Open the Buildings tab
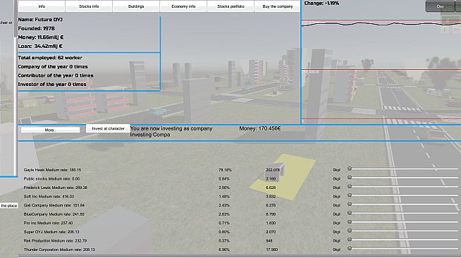Screen dimensions: 461x258 tap(136, 6)
